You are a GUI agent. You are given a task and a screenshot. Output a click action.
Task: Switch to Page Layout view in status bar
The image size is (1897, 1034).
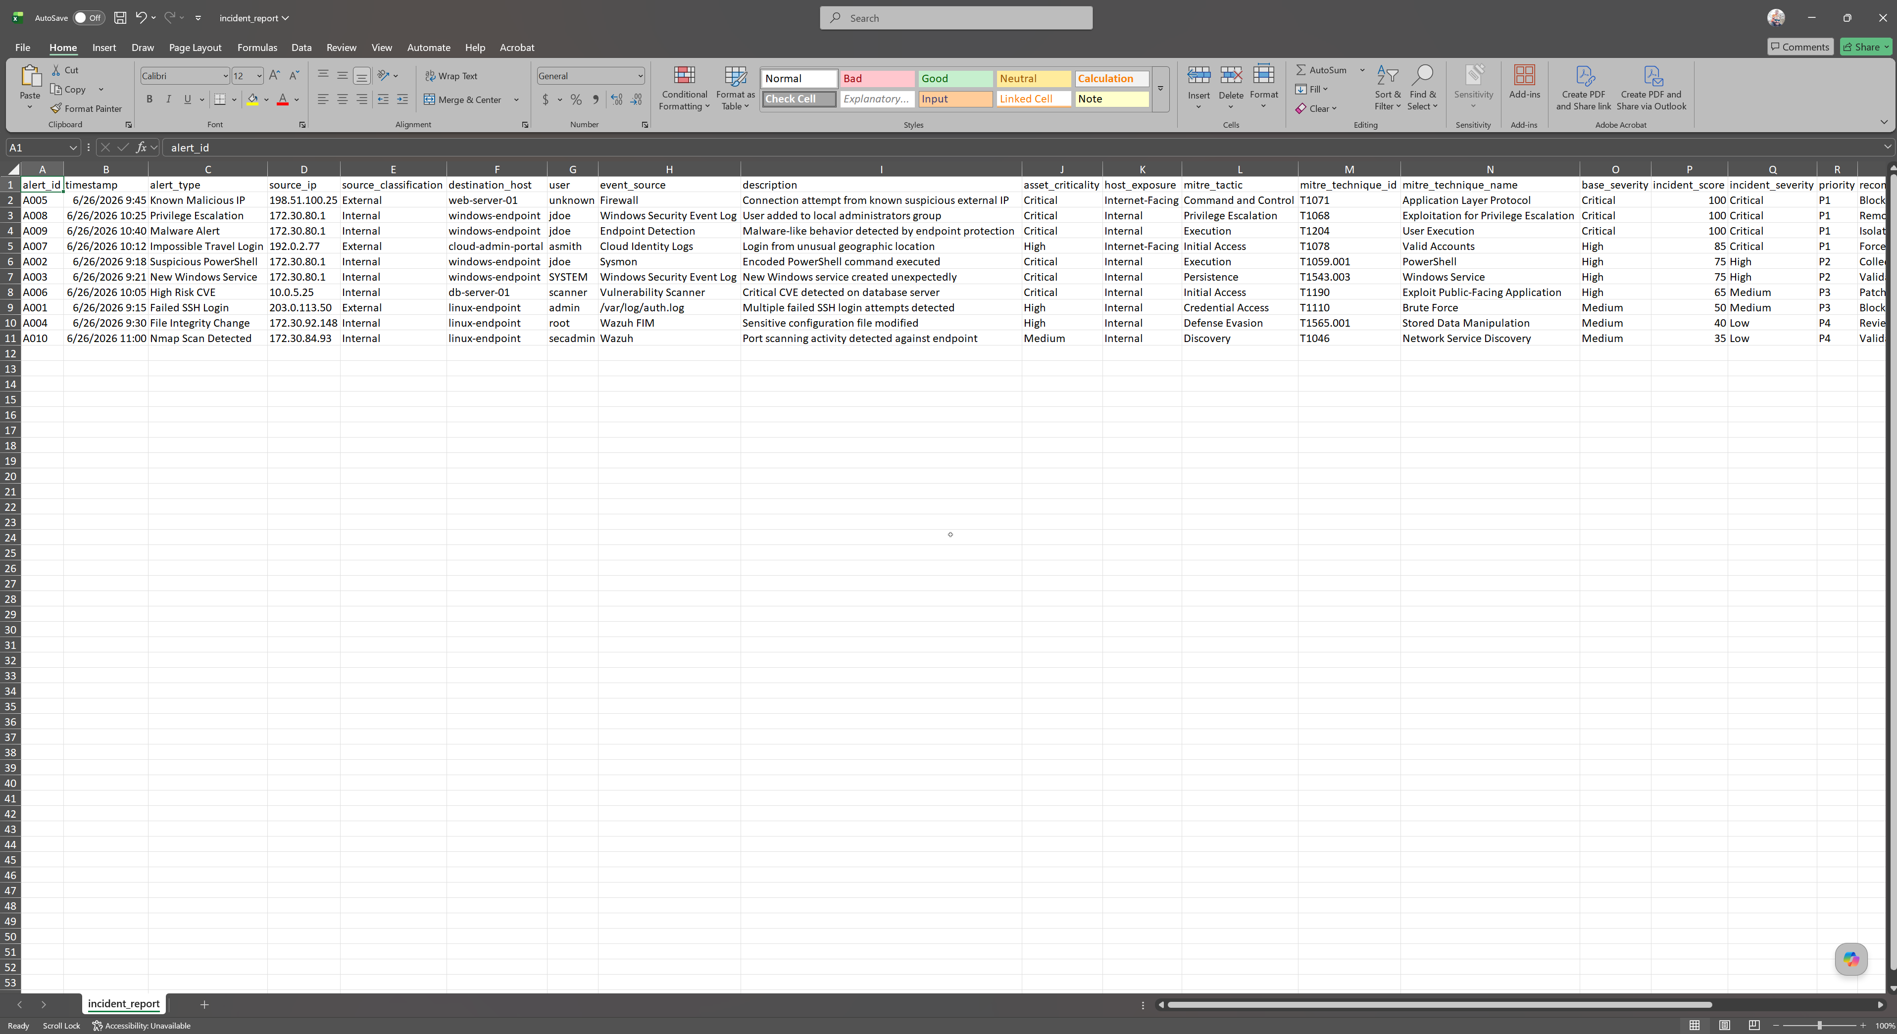(1725, 1025)
